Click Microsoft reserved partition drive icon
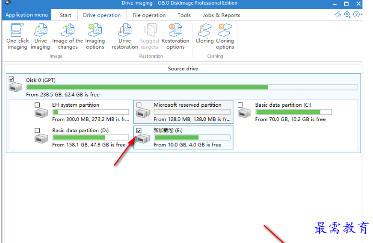The height and width of the screenshot is (243, 373). tap(143, 113)
